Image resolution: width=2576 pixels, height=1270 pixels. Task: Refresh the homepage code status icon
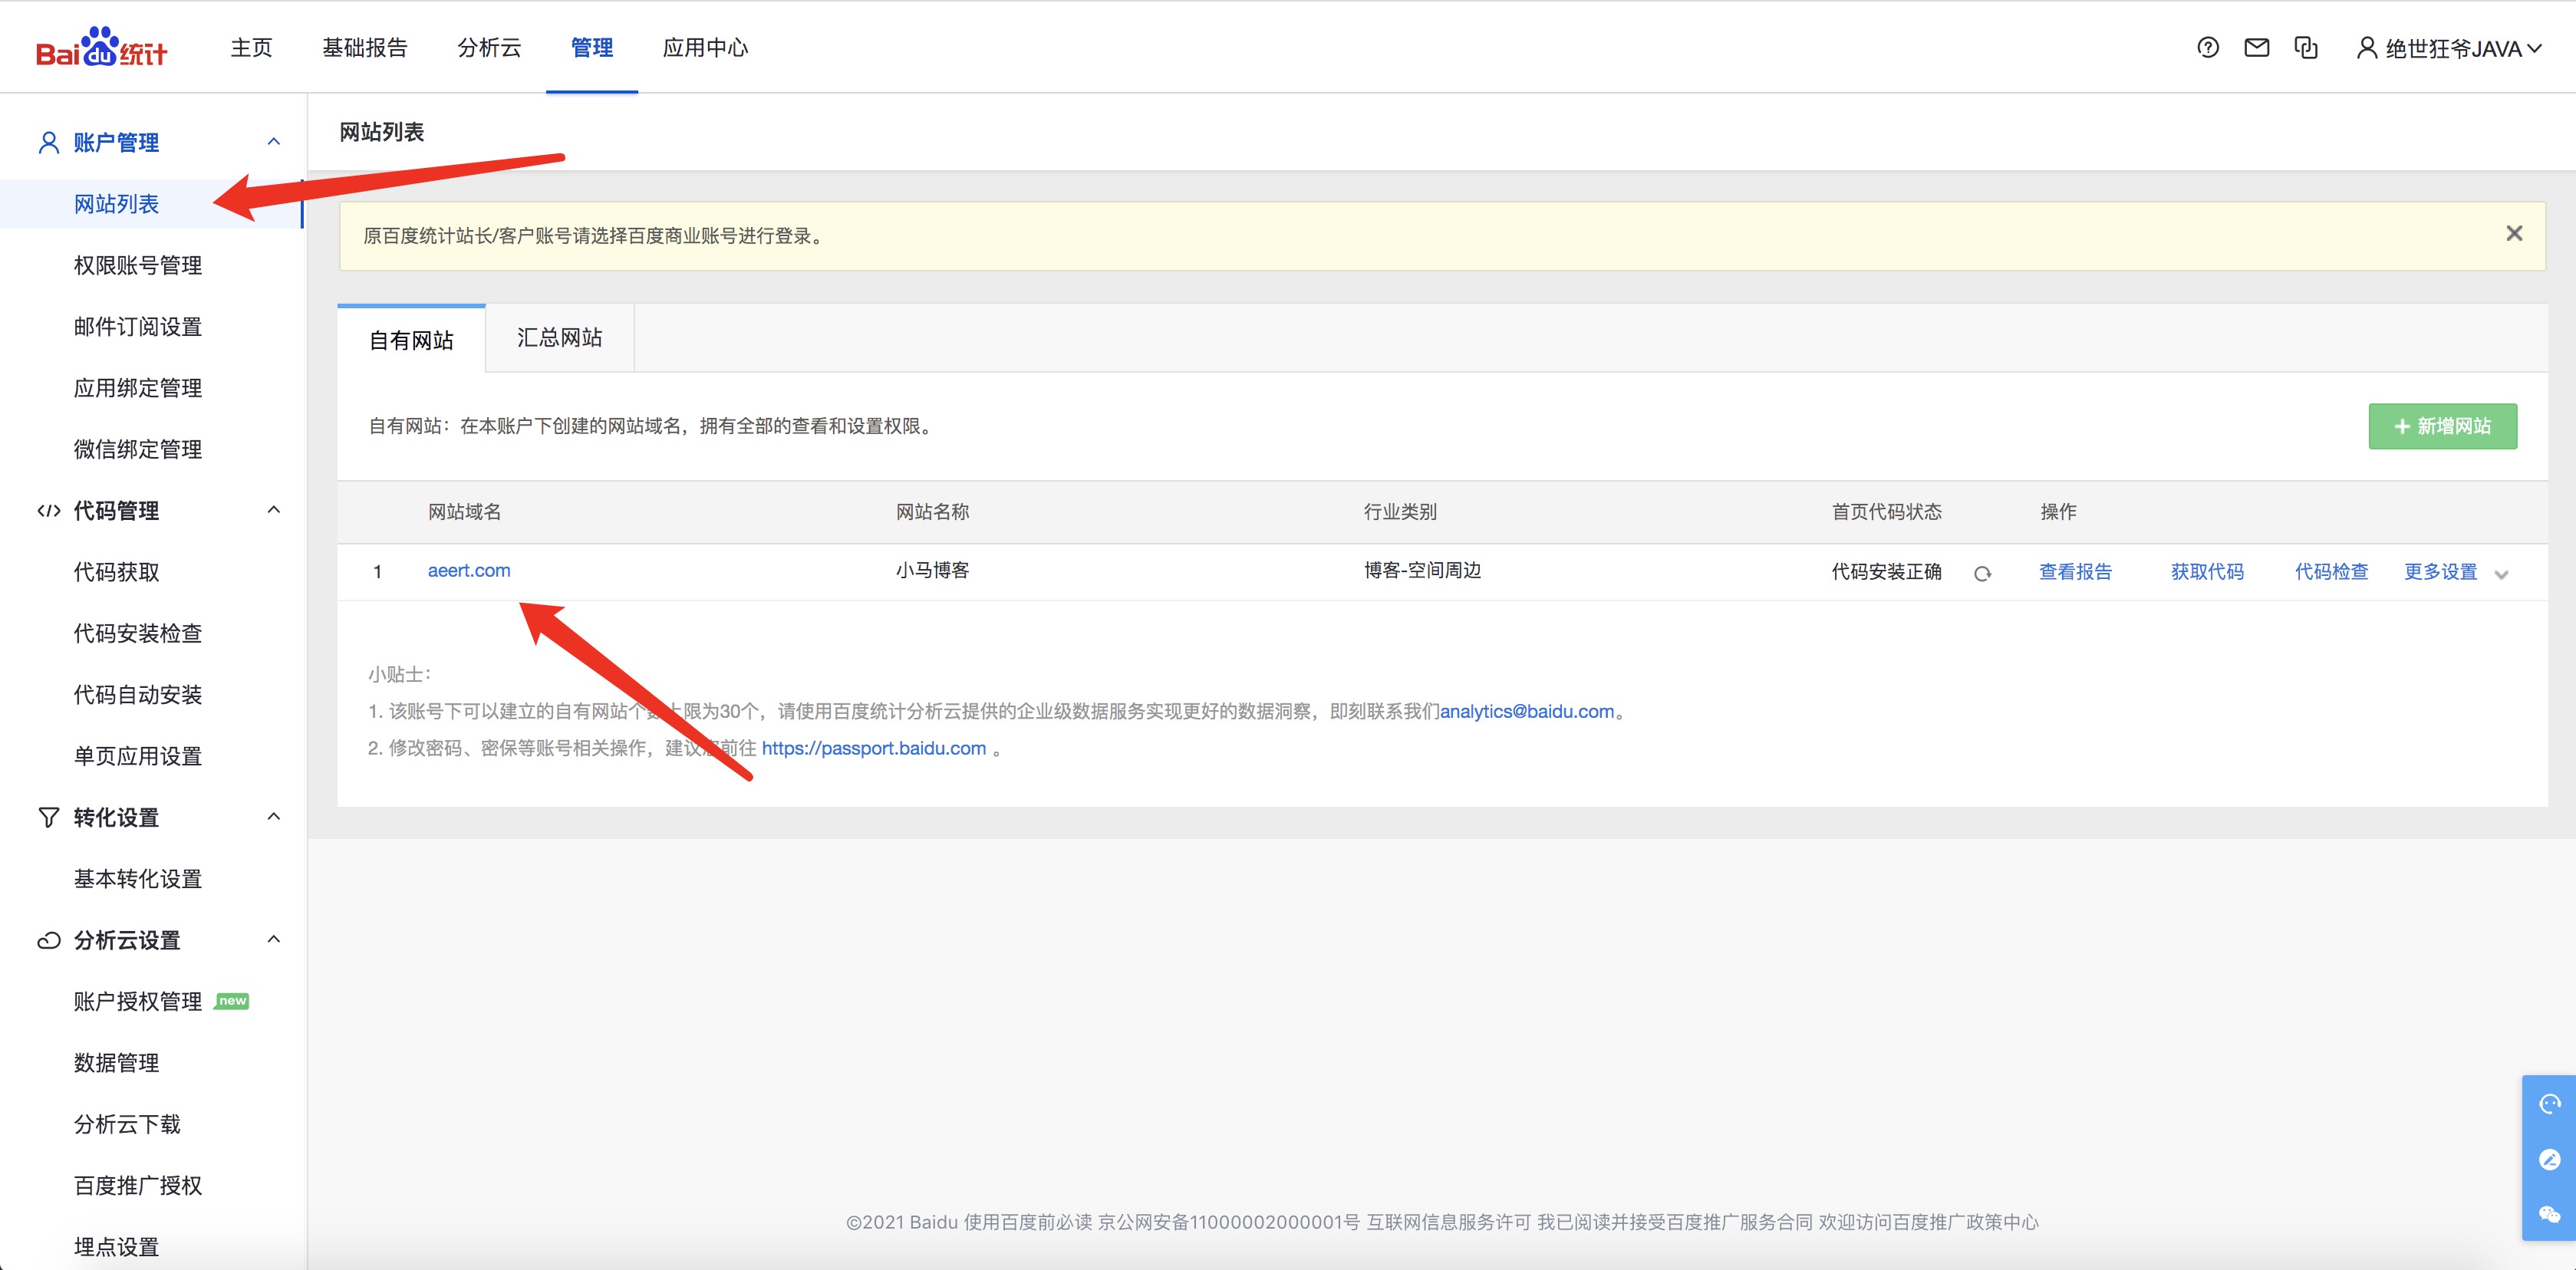tap(1982, 573)
